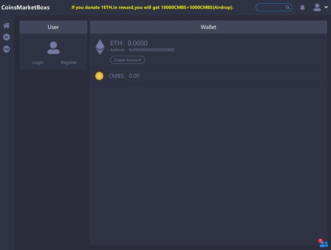Open notifications bell icon
331x250 pixels.
coord(302,8)
